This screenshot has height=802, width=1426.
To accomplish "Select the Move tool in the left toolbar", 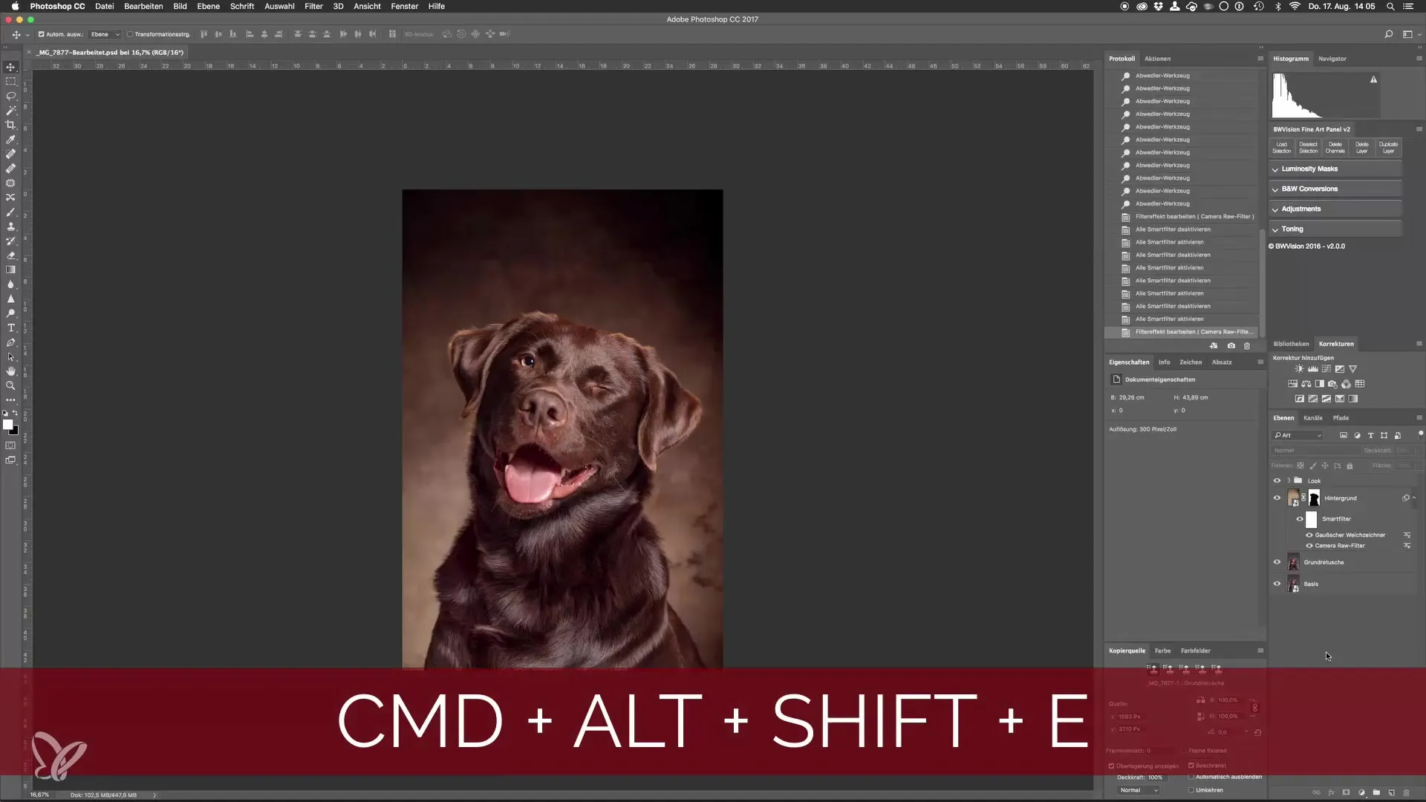I will 10,67.
